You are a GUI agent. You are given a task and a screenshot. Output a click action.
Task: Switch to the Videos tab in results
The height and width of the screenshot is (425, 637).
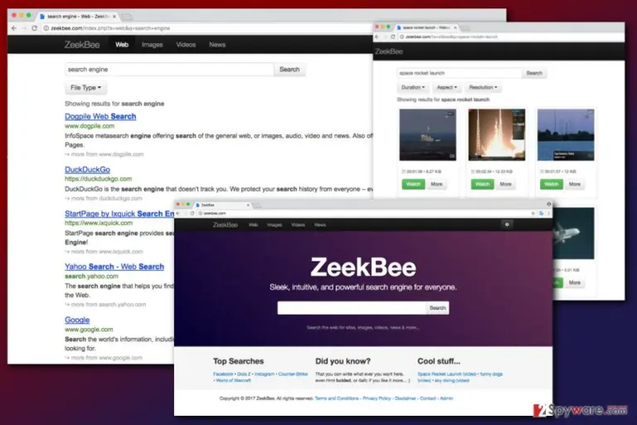coord(186,45)
